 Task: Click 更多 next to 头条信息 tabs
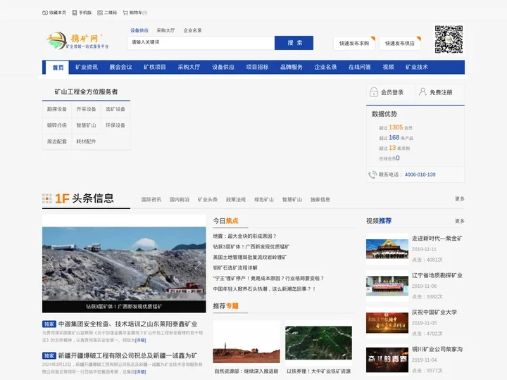460,198
